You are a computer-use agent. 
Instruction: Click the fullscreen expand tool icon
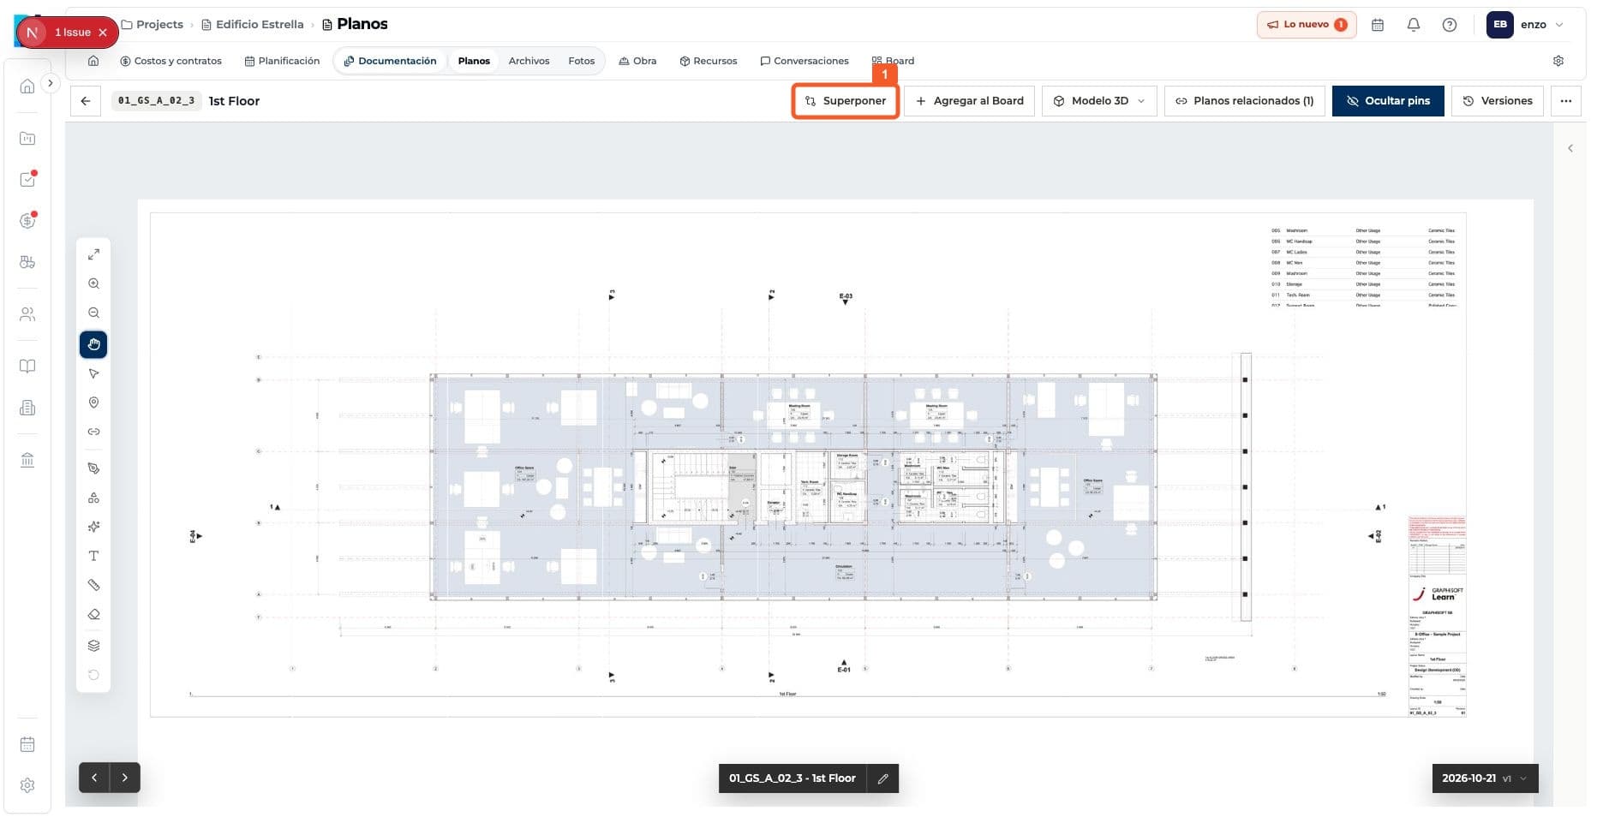click(93, 254)
